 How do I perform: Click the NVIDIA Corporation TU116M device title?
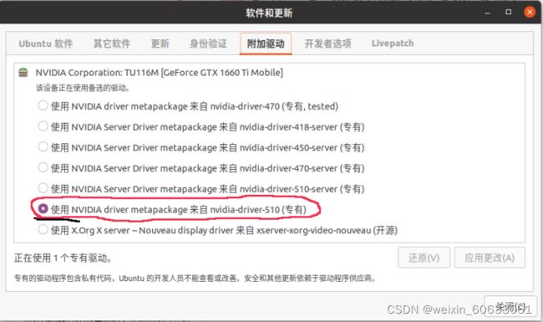click(160, 73)
